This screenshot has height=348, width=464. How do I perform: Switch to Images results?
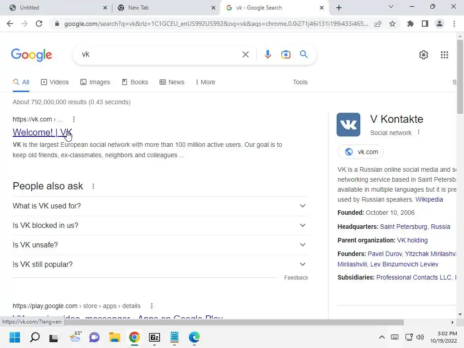pyautogui.click(x=95, y=82)
